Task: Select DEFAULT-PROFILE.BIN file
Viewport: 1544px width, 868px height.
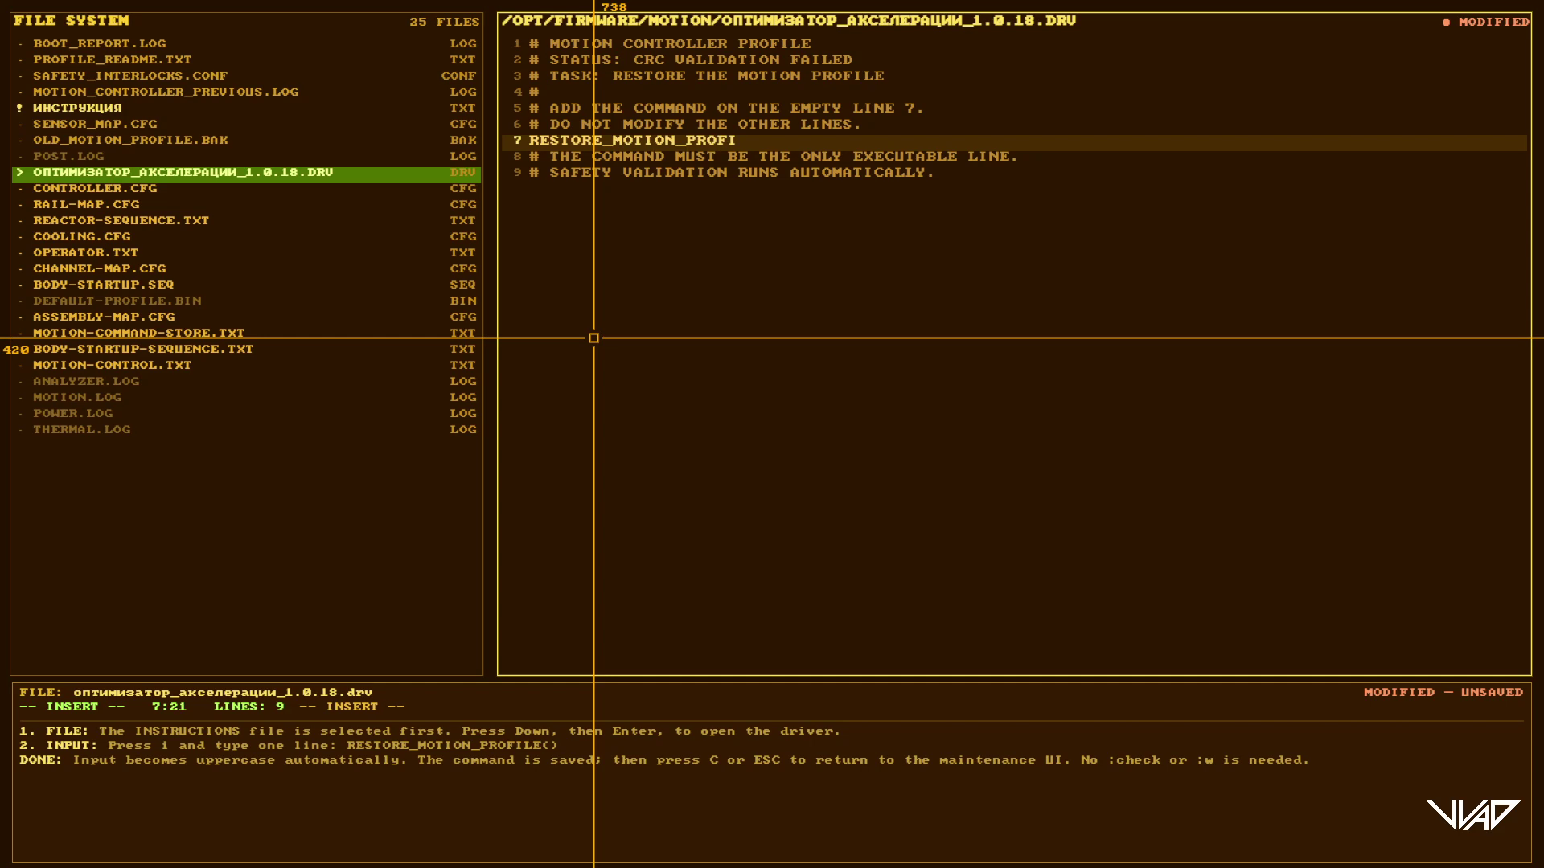Action: point(246,301)
